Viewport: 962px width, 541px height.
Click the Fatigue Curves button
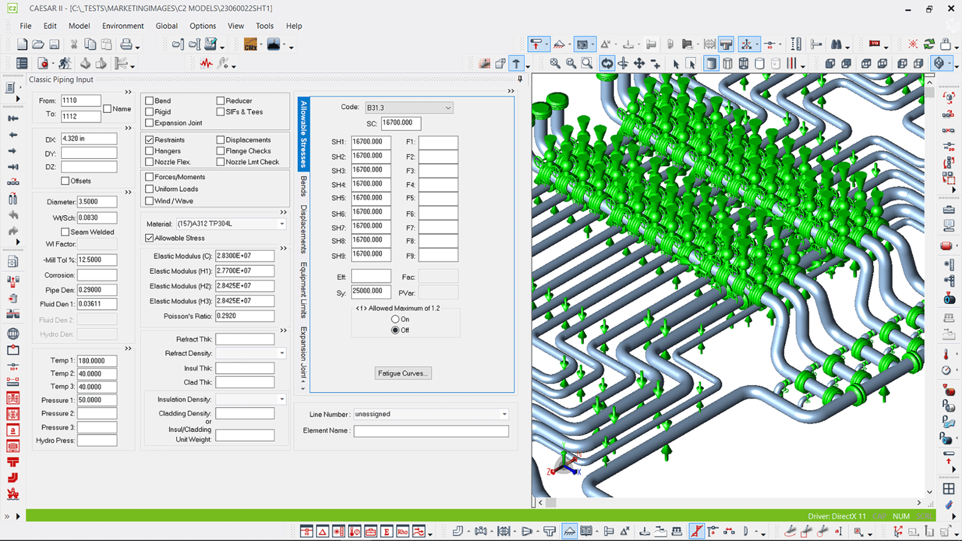point(403,373)
